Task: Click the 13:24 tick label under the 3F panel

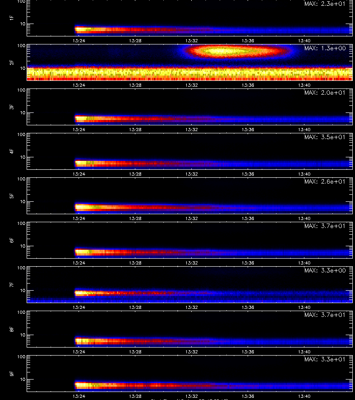Action: [79, 130]
